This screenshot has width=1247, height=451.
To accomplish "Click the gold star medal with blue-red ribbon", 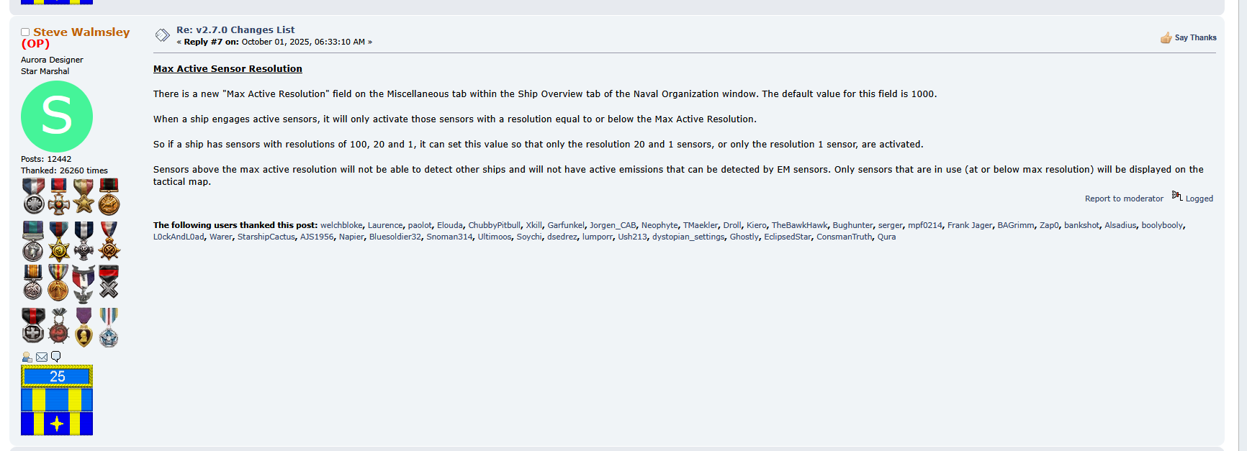I will pos(58,241).
